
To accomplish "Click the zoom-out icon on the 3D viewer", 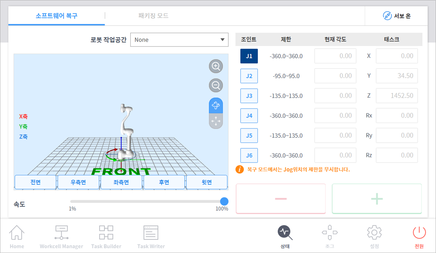I will pyautogui.click(x=216, y=86).
